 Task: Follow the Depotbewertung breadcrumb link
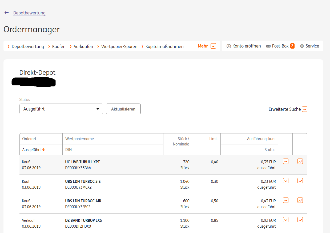(29, 13)
